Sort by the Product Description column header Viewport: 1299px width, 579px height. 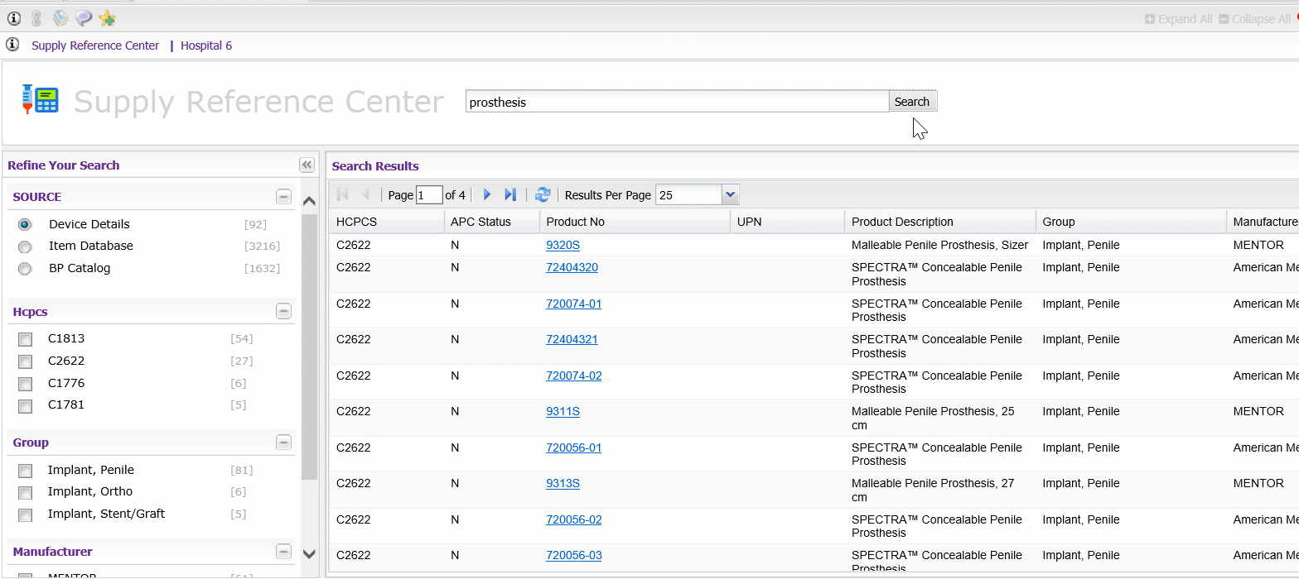coord(902,222)
